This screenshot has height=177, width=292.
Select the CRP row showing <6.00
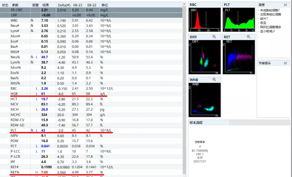point(91,15)
